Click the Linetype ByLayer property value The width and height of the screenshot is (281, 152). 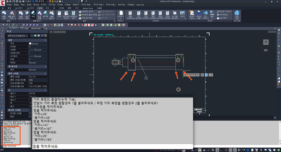(38, 50)
